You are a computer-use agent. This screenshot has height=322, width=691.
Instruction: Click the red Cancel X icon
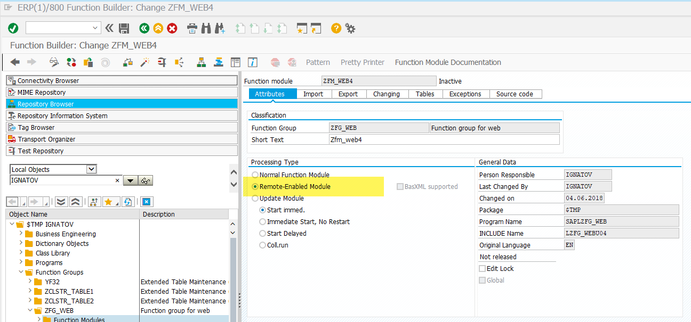point(172,28)
